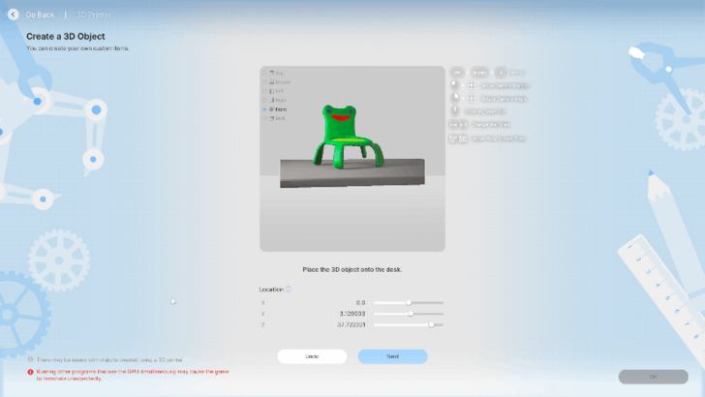Select the Front view radio button
705x397 pixels.
pyautogui.click(x=264, y=109)
